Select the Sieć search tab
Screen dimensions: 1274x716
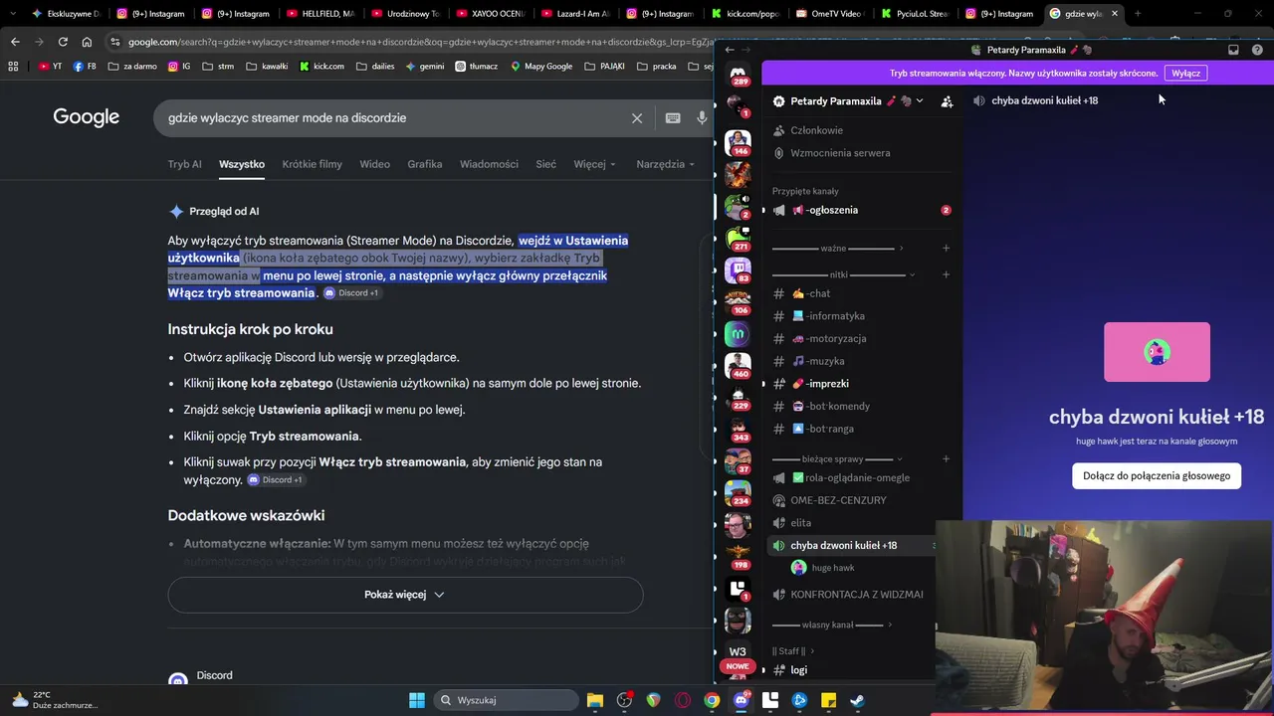(x=545, y=164)
